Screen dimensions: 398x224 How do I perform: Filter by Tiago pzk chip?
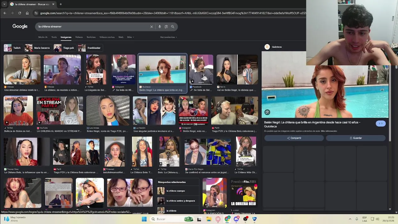(64, 48)
